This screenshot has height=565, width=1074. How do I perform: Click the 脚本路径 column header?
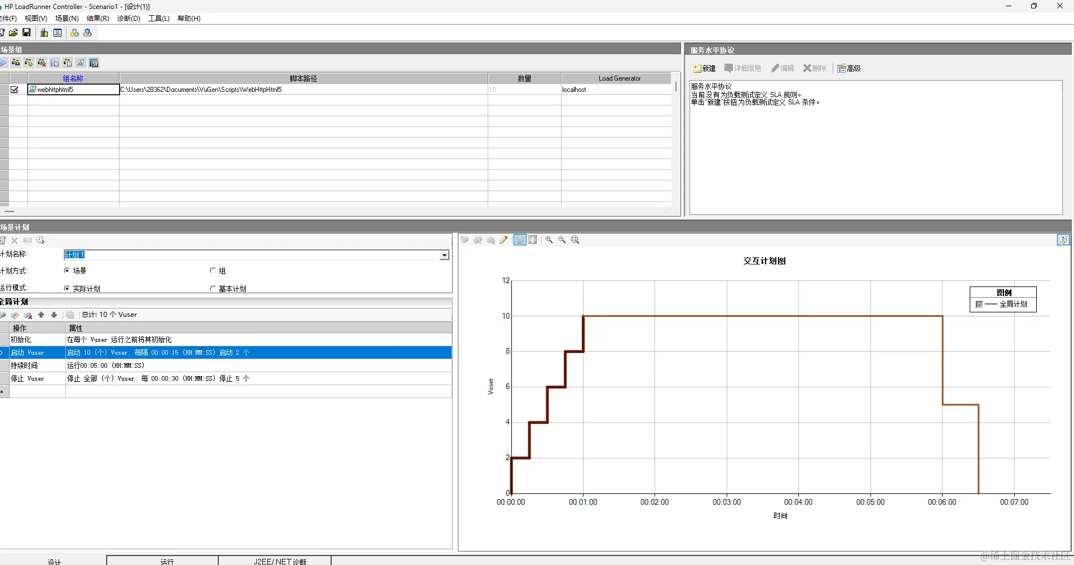click(303, 78)
